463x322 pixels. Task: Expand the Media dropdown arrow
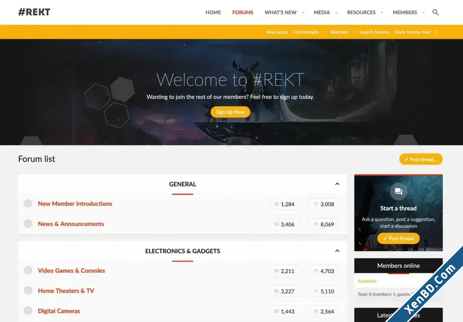point(336,13)
